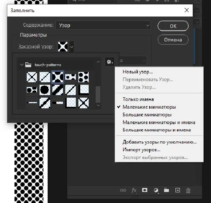Viewport: 211px width, 203px height.
Task: Click the current custom pattern preview swatch
Action: [63, 47]
